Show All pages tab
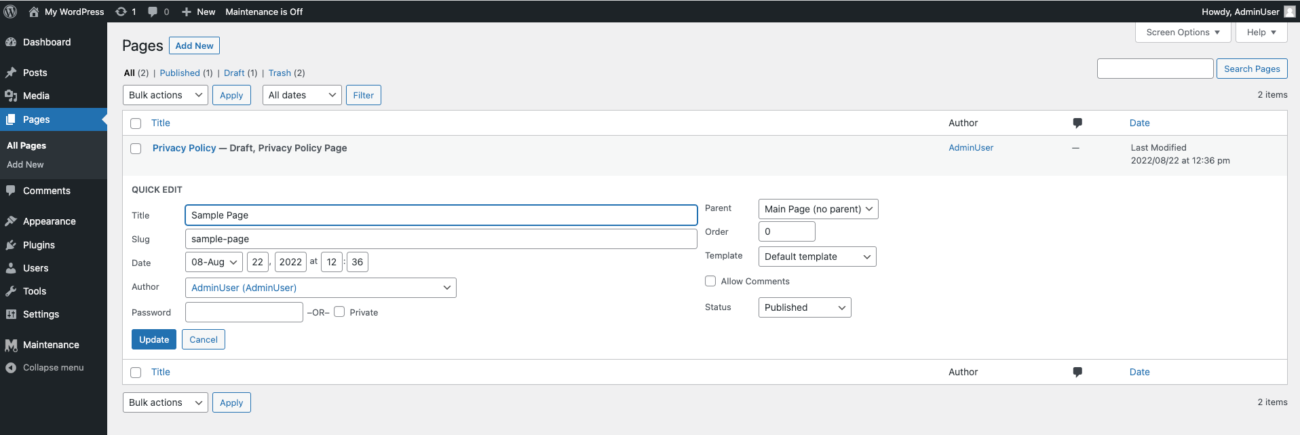The image size is (1300, 435). click(129, 73)
